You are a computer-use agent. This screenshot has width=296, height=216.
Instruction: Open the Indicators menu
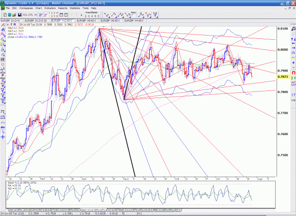click(x=50, y=8)
